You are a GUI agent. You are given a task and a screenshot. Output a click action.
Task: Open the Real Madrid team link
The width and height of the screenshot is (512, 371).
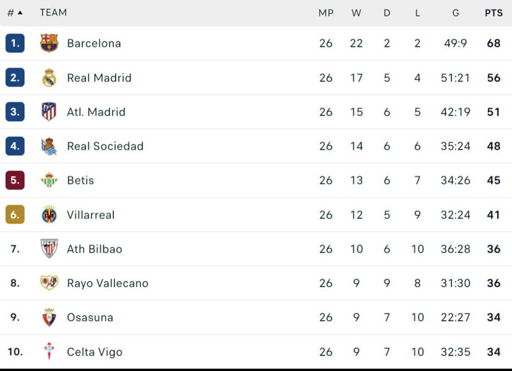click(x=99, y=78)
